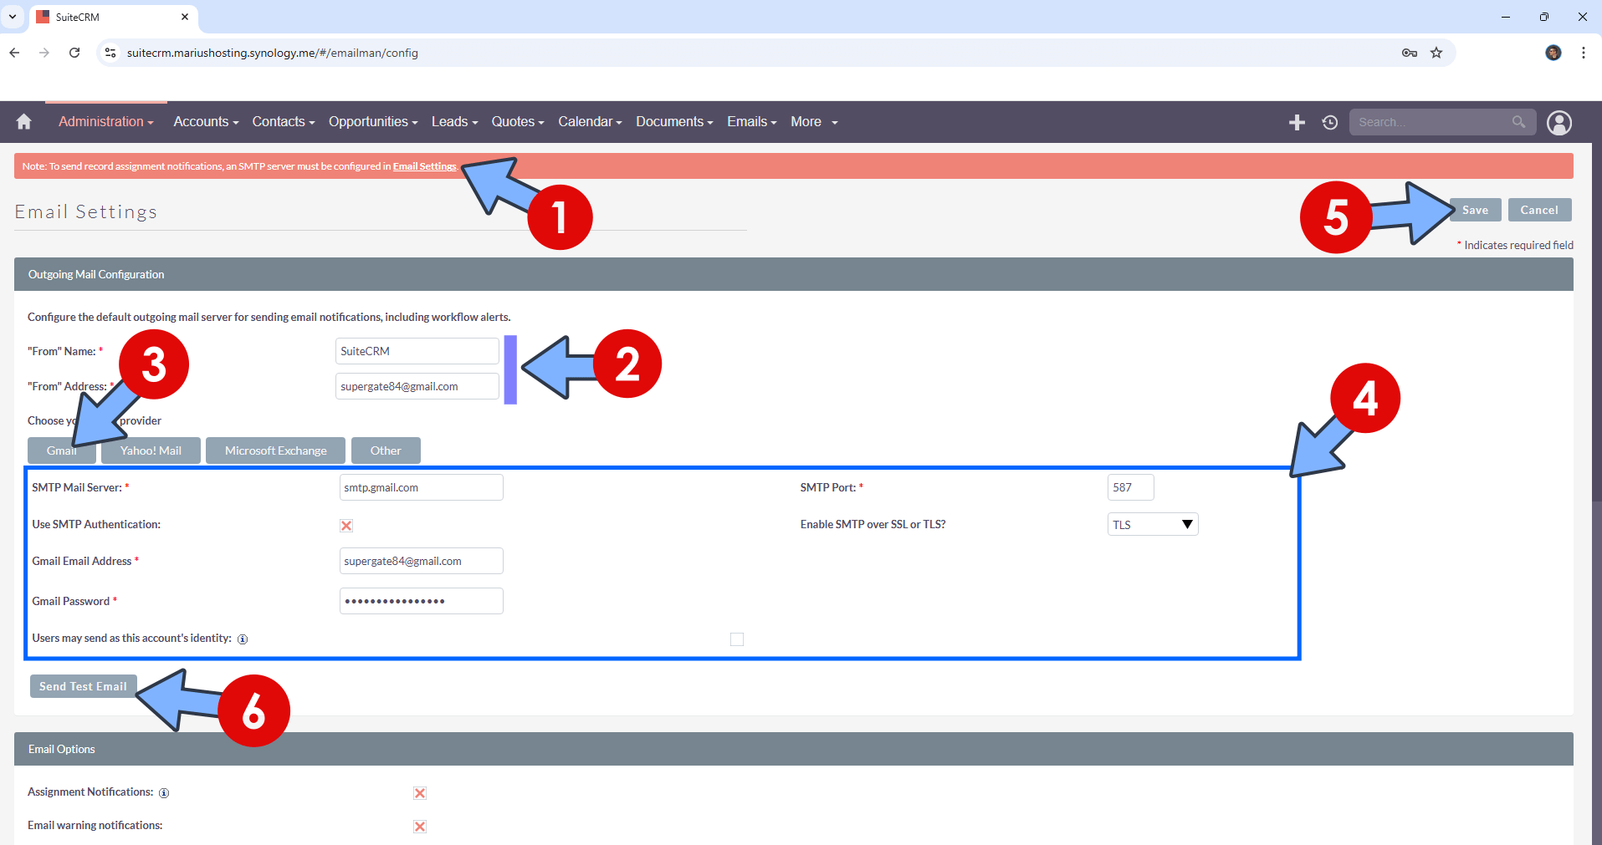This screenshot has width=1602, height=845.
Task: Click the Email Options section header
Action: tap(794, 749)
